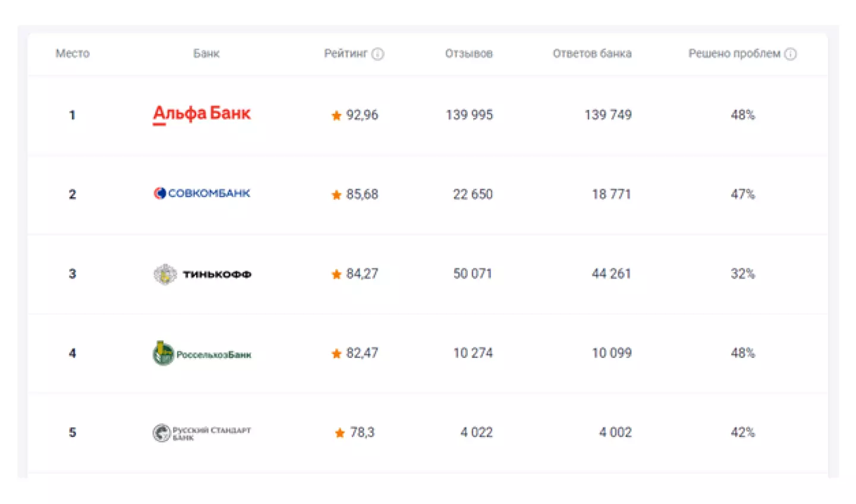Open the Совкомбанк logo

(x=202, y=194)
